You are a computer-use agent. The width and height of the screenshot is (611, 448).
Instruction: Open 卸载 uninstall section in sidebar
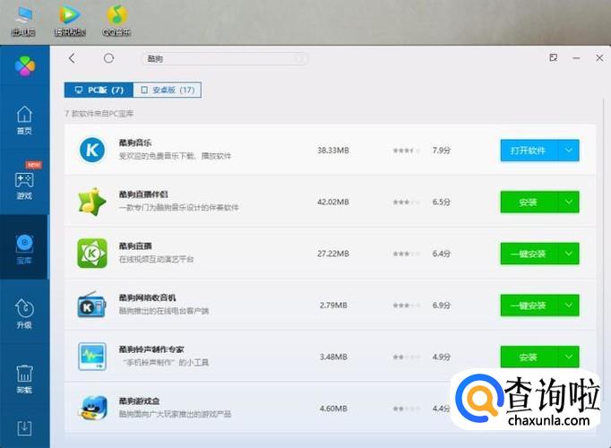click(x=24, y=379)
